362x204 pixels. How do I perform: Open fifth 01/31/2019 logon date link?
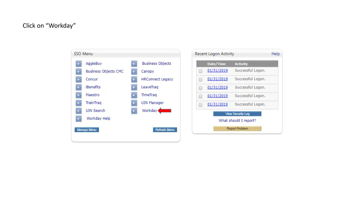pyautogui.click(x=217, y=104)
